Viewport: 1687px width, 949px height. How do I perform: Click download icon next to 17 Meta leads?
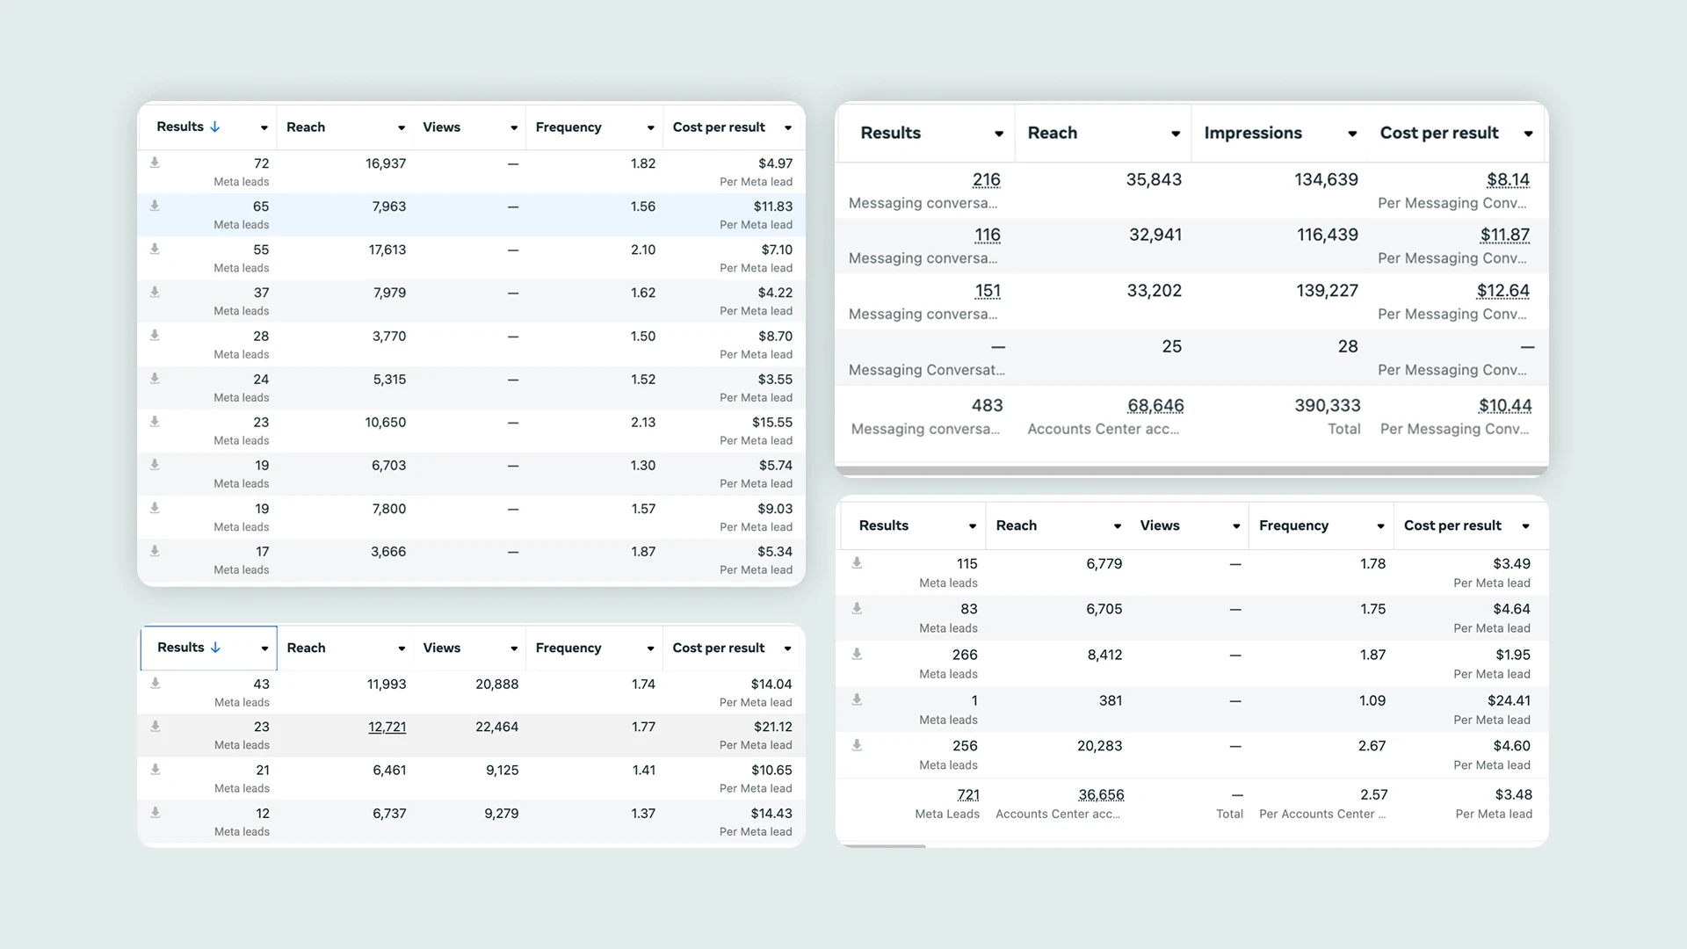point(155,551)
